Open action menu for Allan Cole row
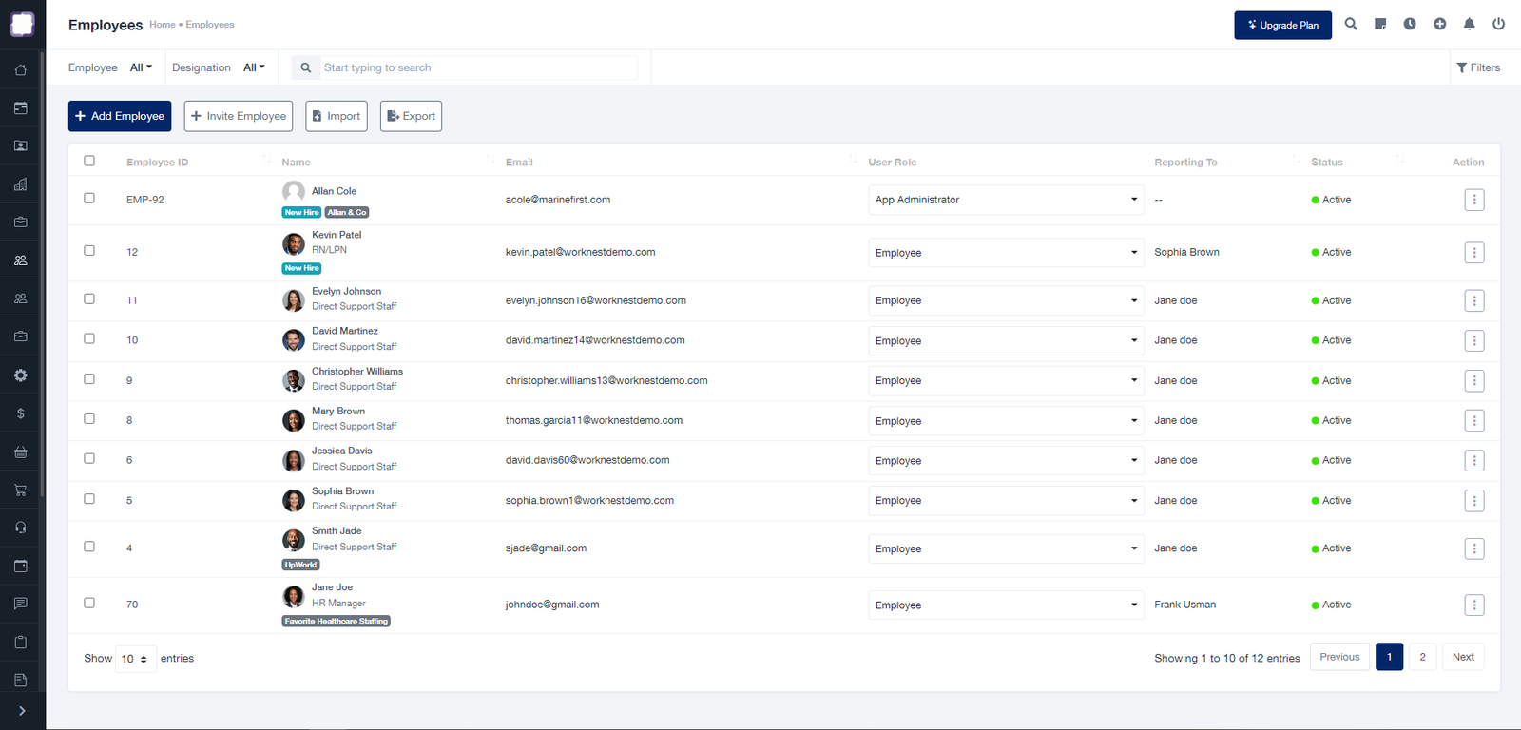This screenshot has width=1521, height=730. [x=1473, y=200]
